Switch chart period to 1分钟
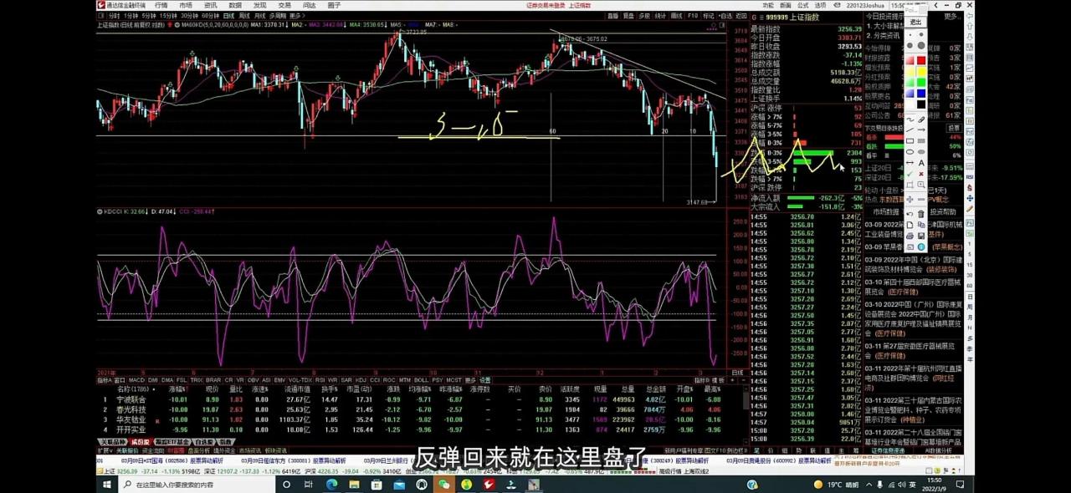Screen dimensions: 1071x493 (x=131, y=16)
